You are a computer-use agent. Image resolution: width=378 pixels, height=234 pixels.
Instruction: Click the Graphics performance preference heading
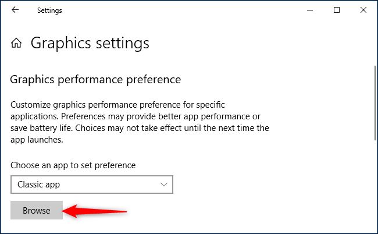[x=95, y=80]
